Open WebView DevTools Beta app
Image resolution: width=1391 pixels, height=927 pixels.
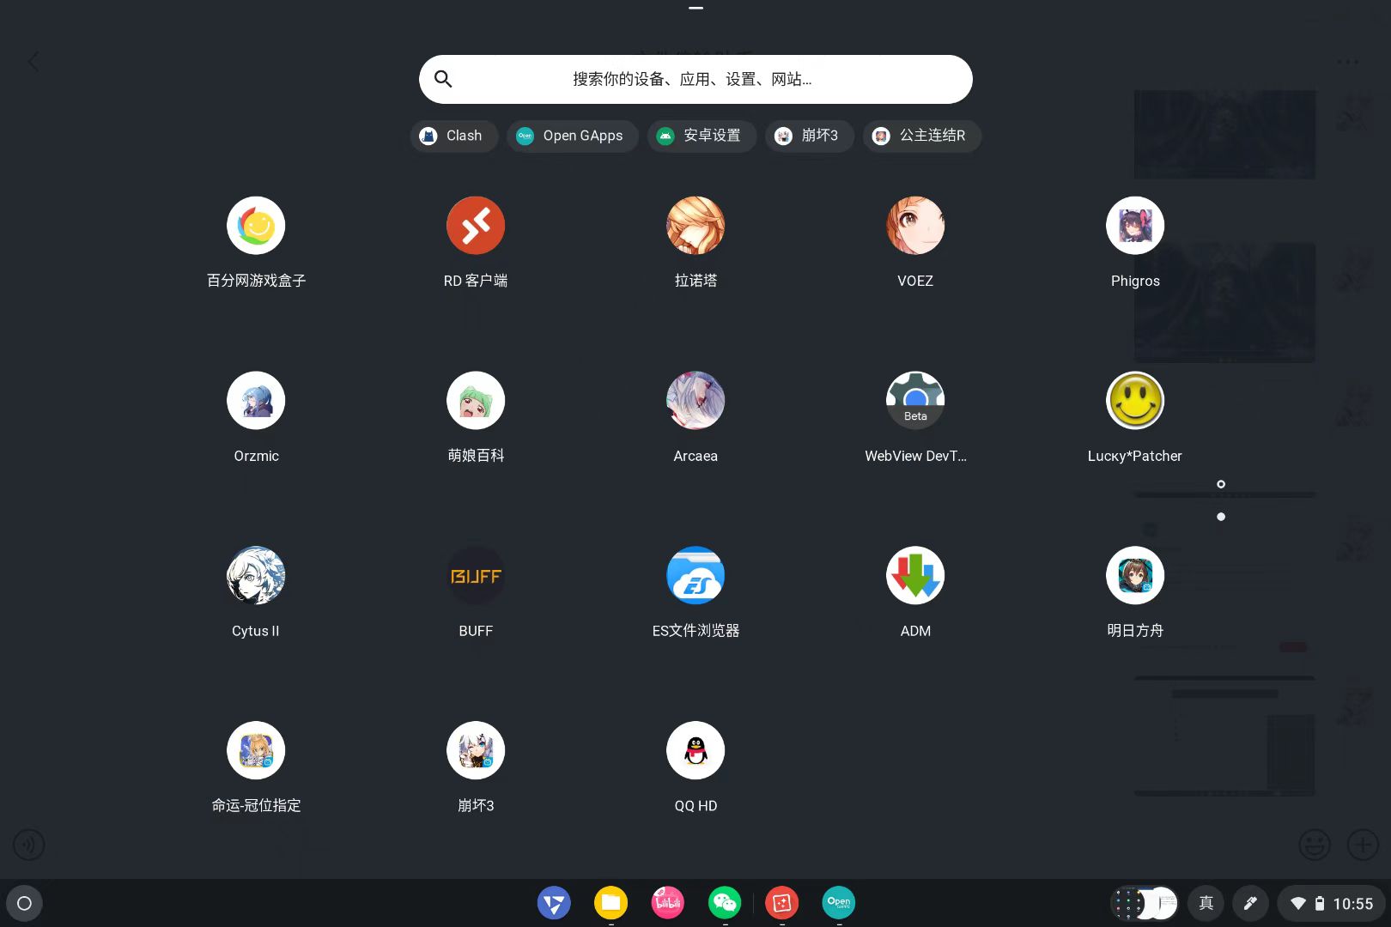(x=915, y=401)
